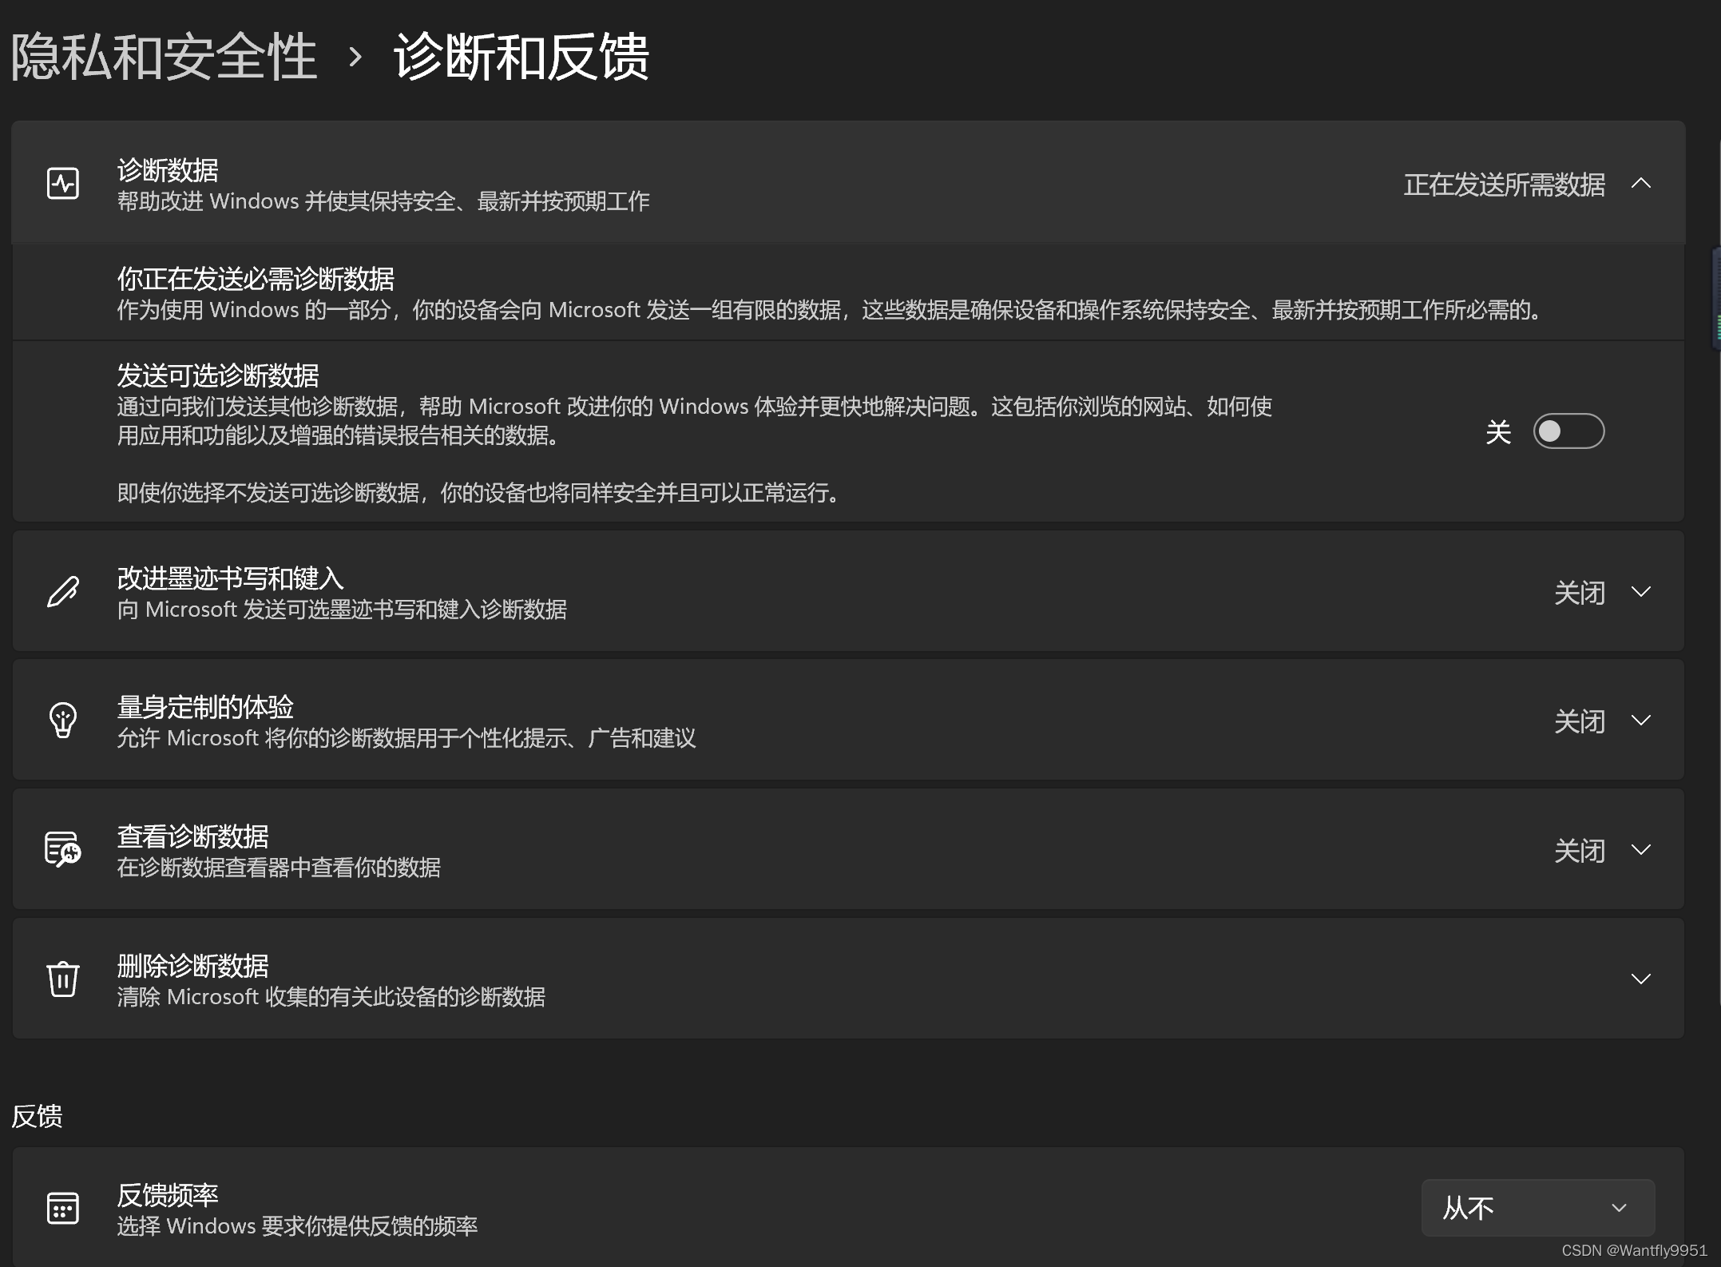
Task: Click the 诊断和反馈 breadcrumb title
Action: (521, 58)
